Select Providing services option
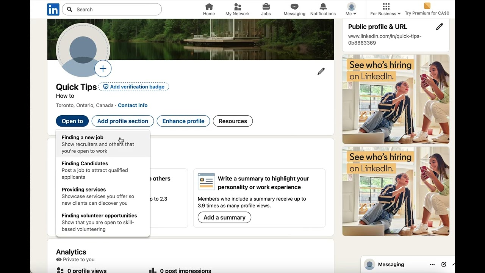485x273 pixels. coord(103,196)
